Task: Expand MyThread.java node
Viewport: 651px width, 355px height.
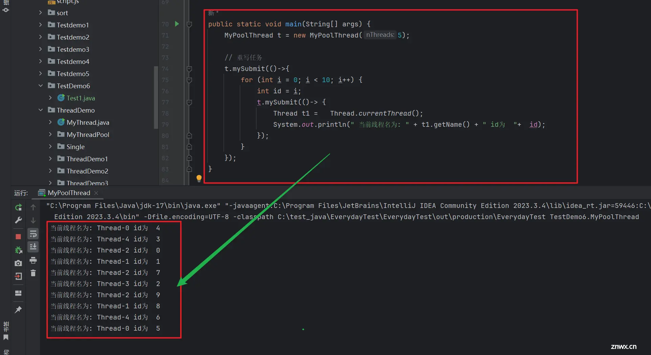Action: point(50,122)
